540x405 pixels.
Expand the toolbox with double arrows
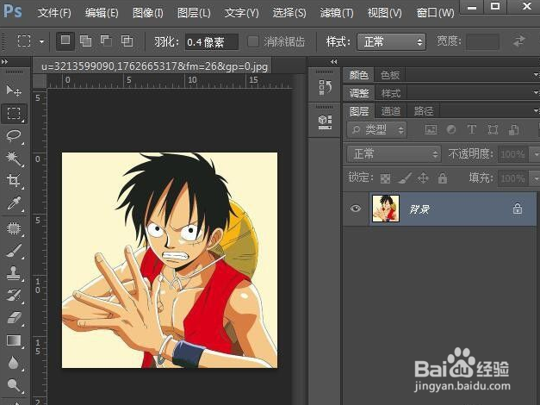4,62
